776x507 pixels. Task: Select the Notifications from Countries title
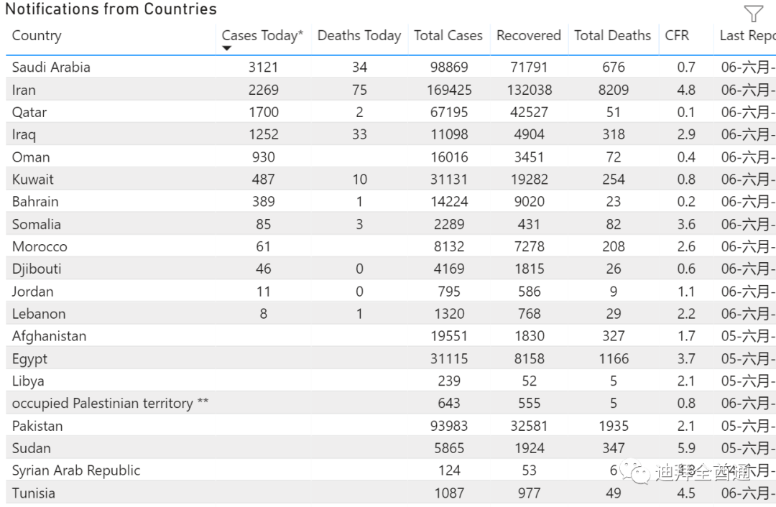pos(111,9)
